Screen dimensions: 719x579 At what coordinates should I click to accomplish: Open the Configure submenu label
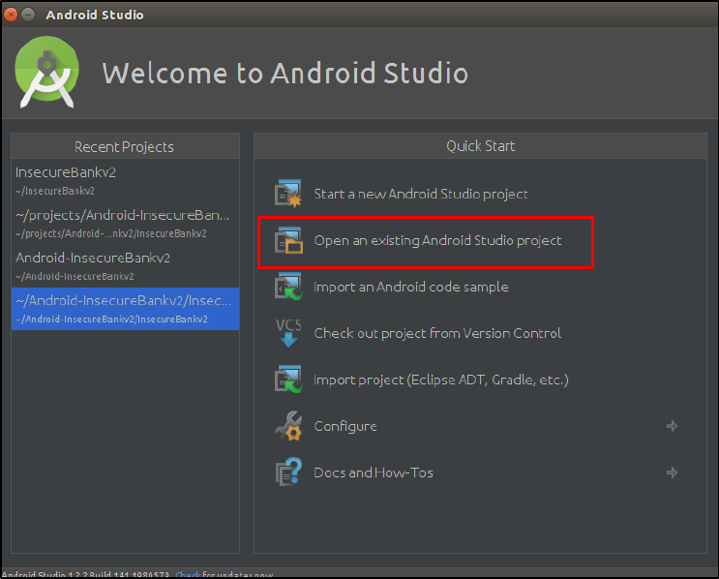point(345,426)
